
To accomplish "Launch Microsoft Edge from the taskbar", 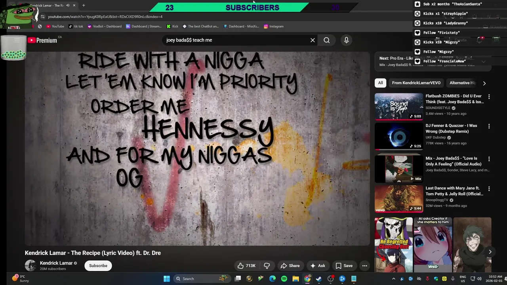I will pyautogui.click(x=273, y=279).
